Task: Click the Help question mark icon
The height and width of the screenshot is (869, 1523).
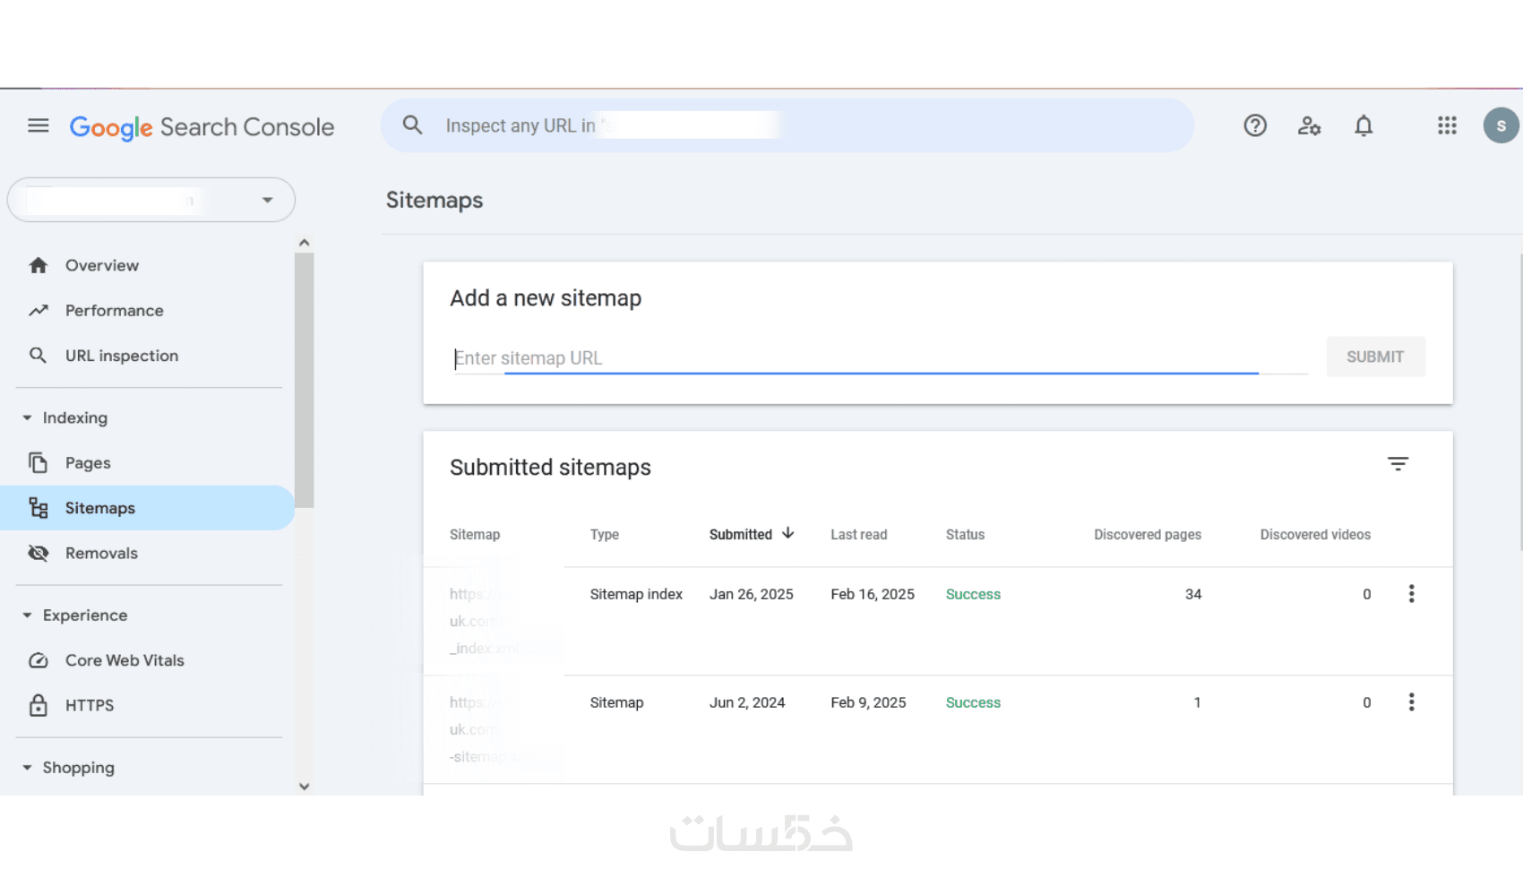Action: point(1254,125)
